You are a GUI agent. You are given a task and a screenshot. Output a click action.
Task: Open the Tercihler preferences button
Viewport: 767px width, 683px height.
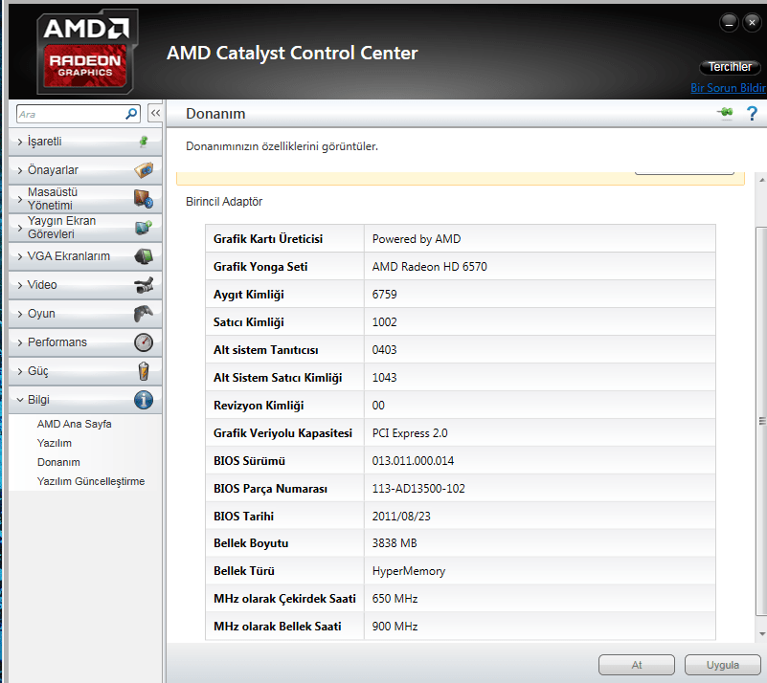coord(730,67)
